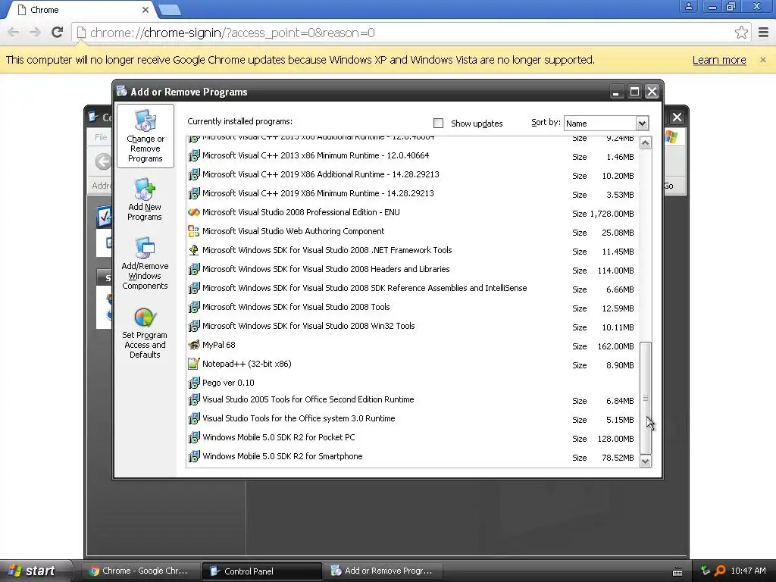Select the MyPal 68 icon
Screen dimensions: 776x582
pyautogui.click(x=193, y=345)
